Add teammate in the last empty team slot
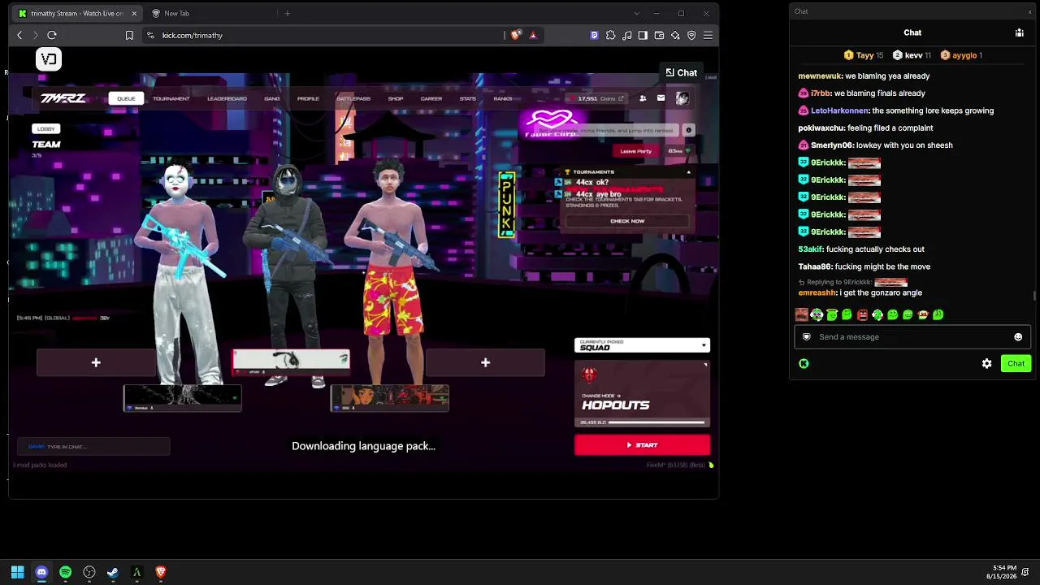 pyautogui.click(x=485, y=362)
